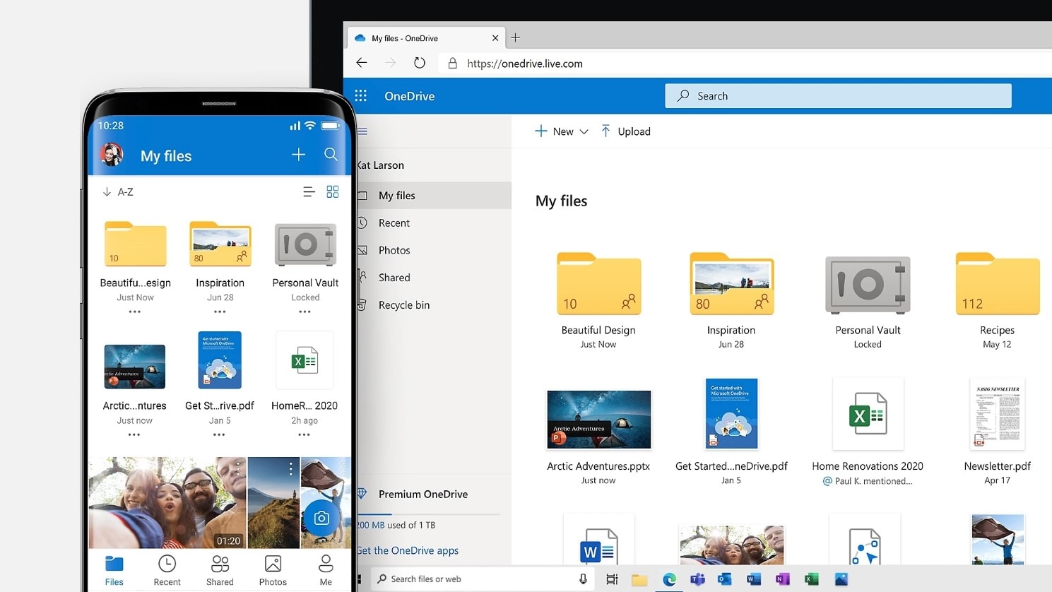This screenshot has width=1052, height=592.
Task: Open a new browser tab
Action: pos(515,37)
